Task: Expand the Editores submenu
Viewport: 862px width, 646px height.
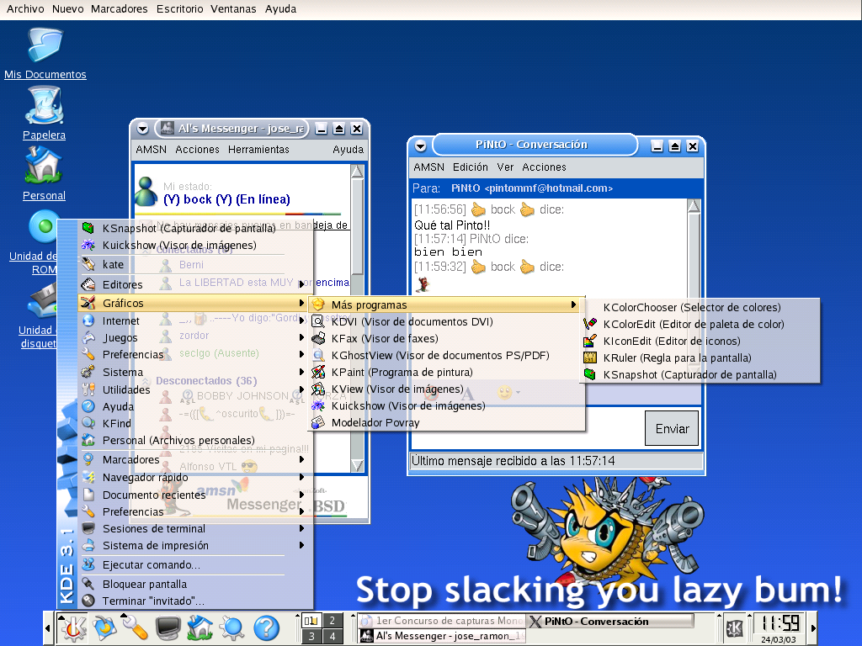Action: click(x=196, y=284)
